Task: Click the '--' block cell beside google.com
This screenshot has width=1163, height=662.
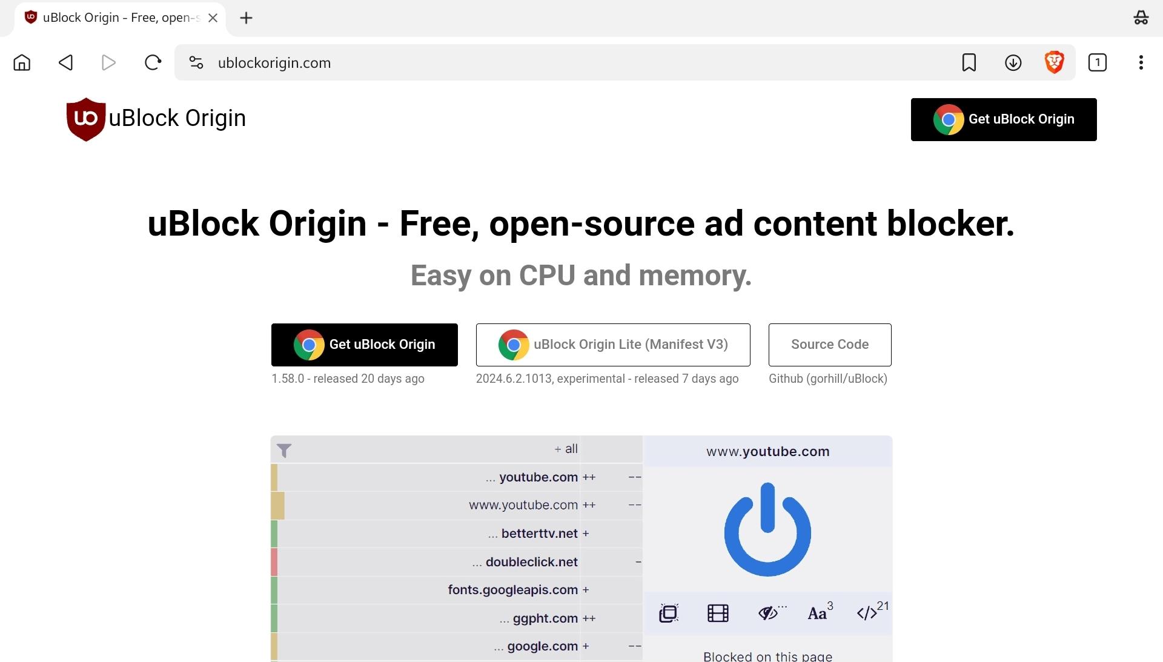Action: pos(634,646)
